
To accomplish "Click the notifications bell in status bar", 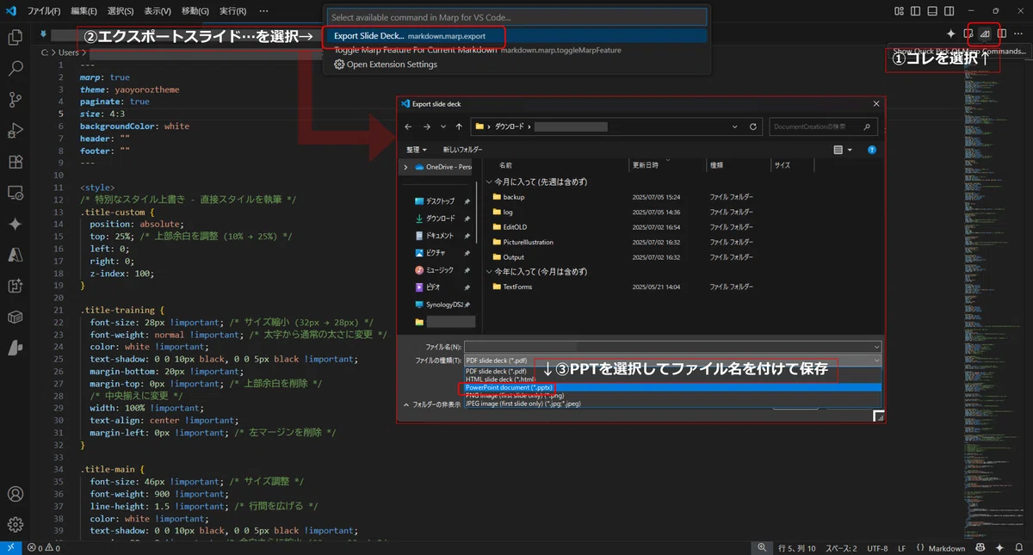I will click(1018, 548).
